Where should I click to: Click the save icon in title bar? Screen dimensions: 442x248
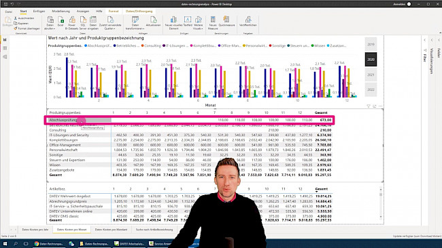pos(5,4)
